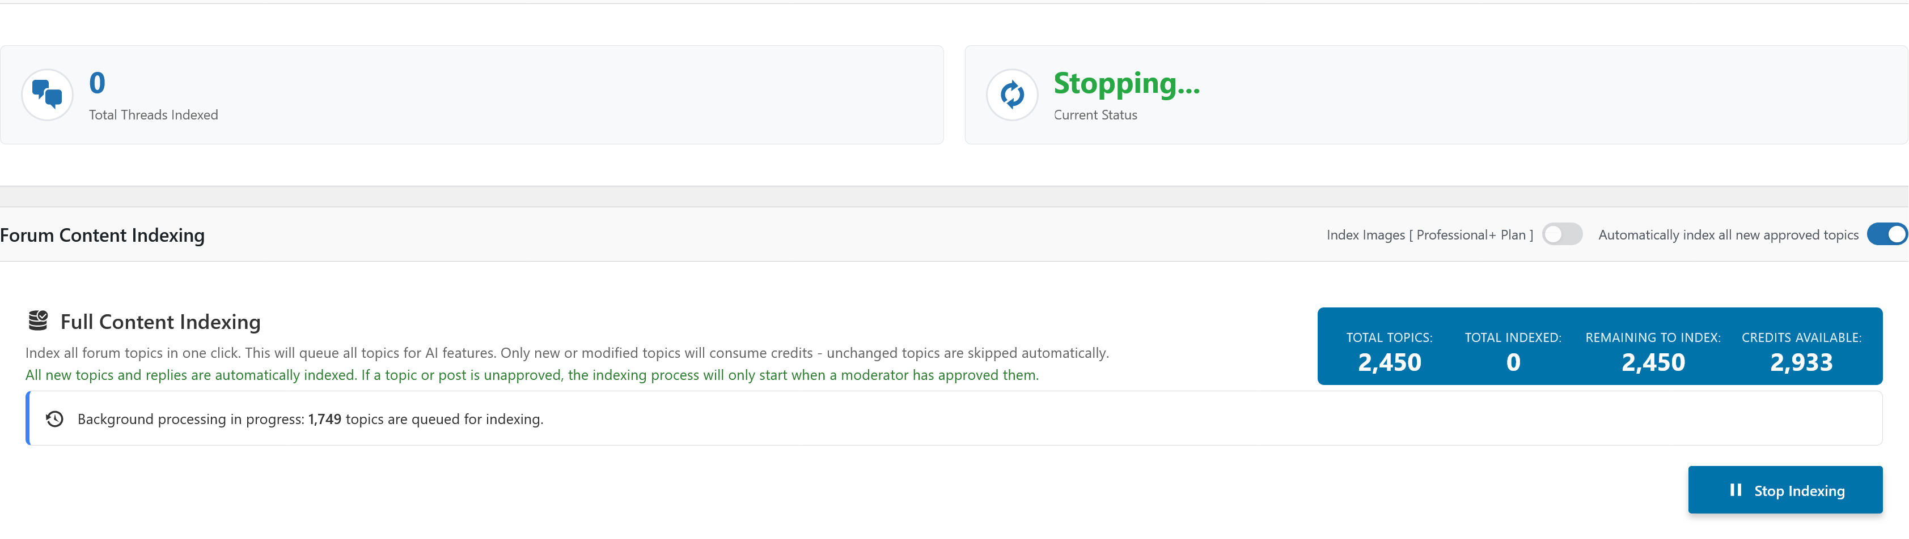Click the Total Threads Indexed label
Viewport: 1909px width, 539px height.
tap(154, 115)
